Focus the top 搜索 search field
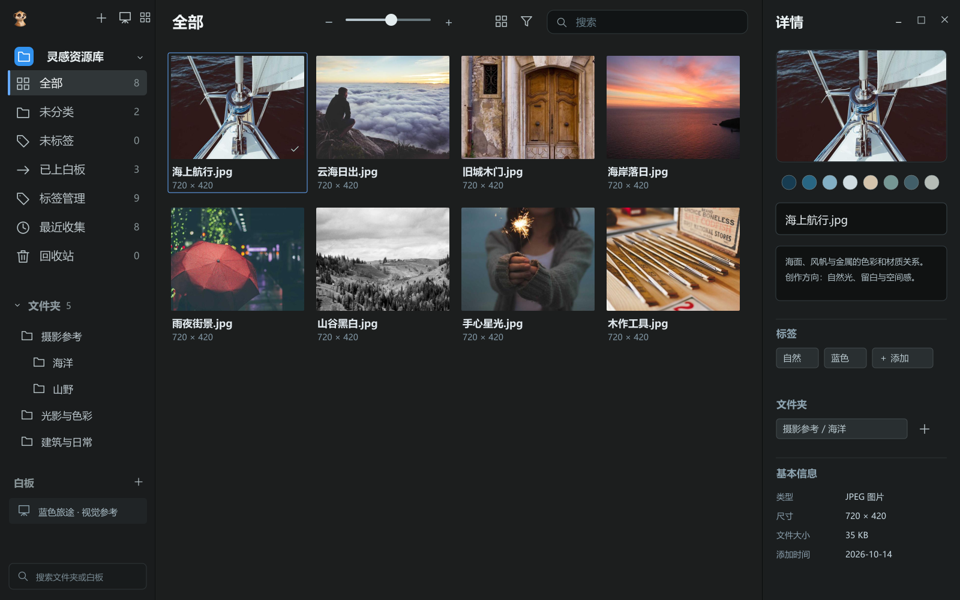This screenshot has width=960, height=600. [x=647, y=22]
